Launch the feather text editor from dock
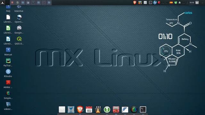 (x=125, y=109)
